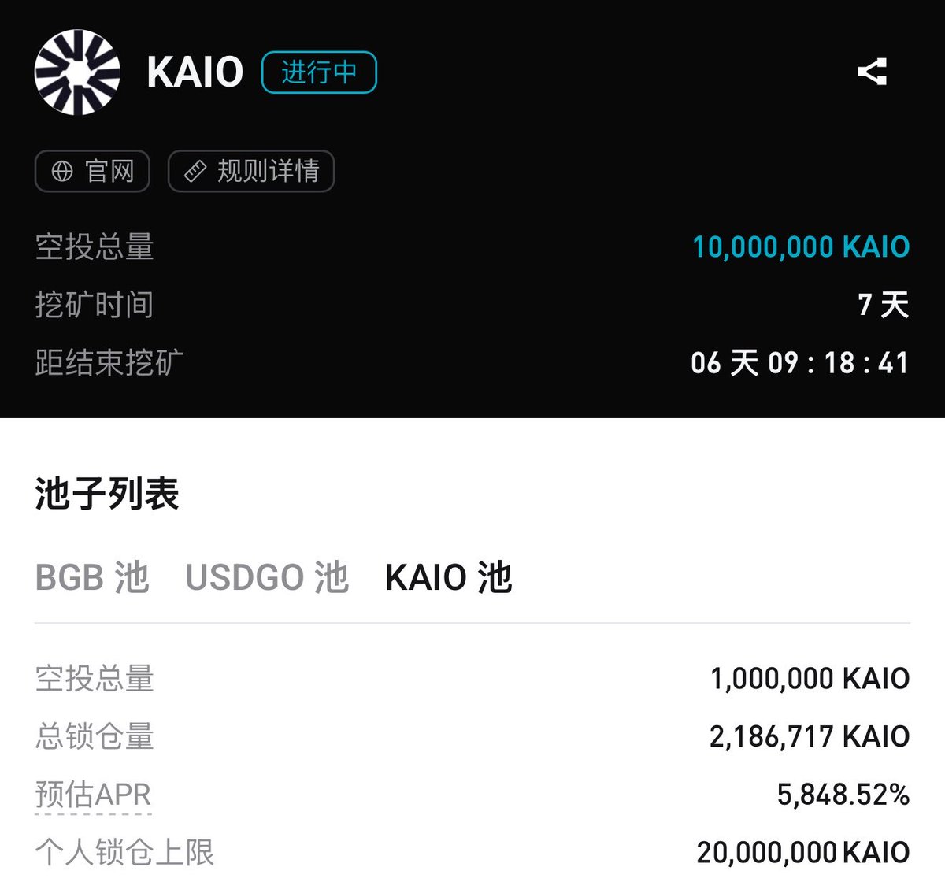Click the 10,000,000 KAIO airdrop total
Image resolution: width=945 pixels, height=882 pixels.
801,247
